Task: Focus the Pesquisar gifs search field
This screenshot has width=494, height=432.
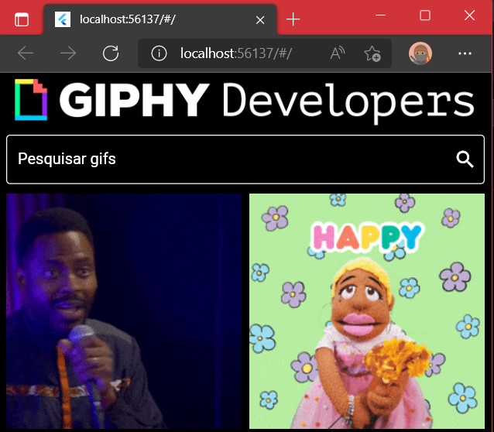Action: [245, 159]
